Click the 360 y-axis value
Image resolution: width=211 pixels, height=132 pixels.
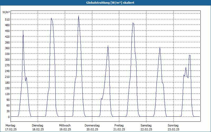tap(7, 48)
